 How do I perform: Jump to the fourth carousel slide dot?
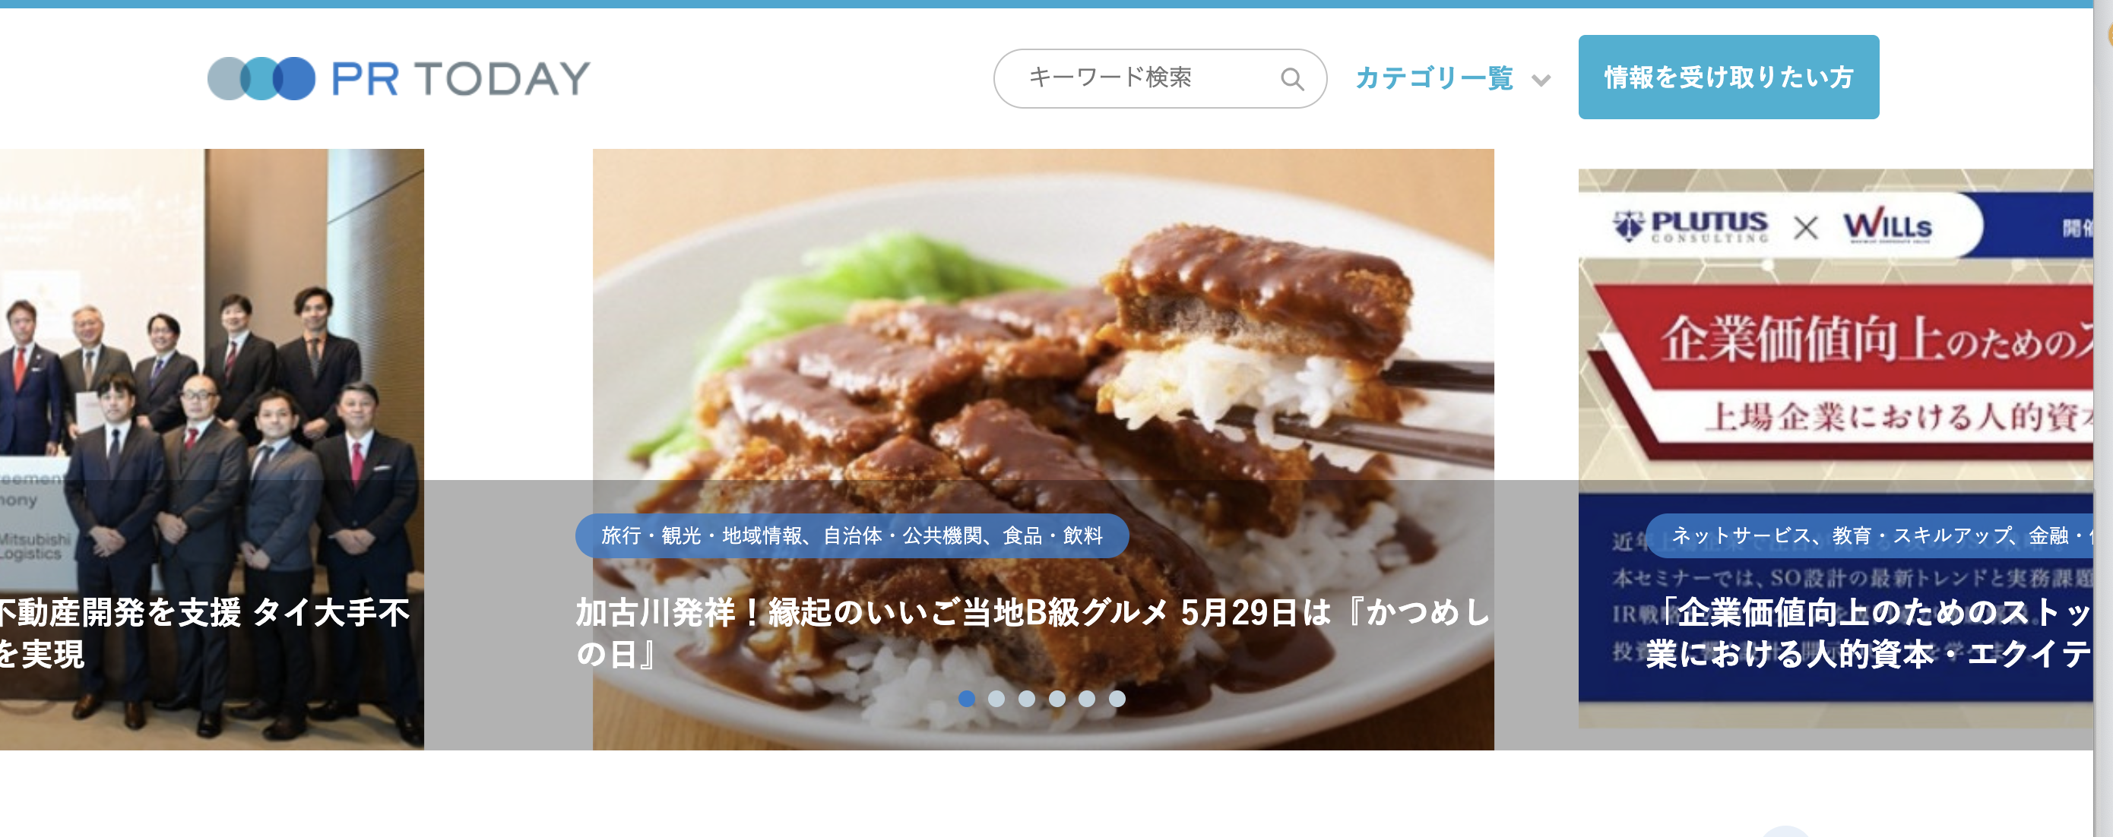1056,699
